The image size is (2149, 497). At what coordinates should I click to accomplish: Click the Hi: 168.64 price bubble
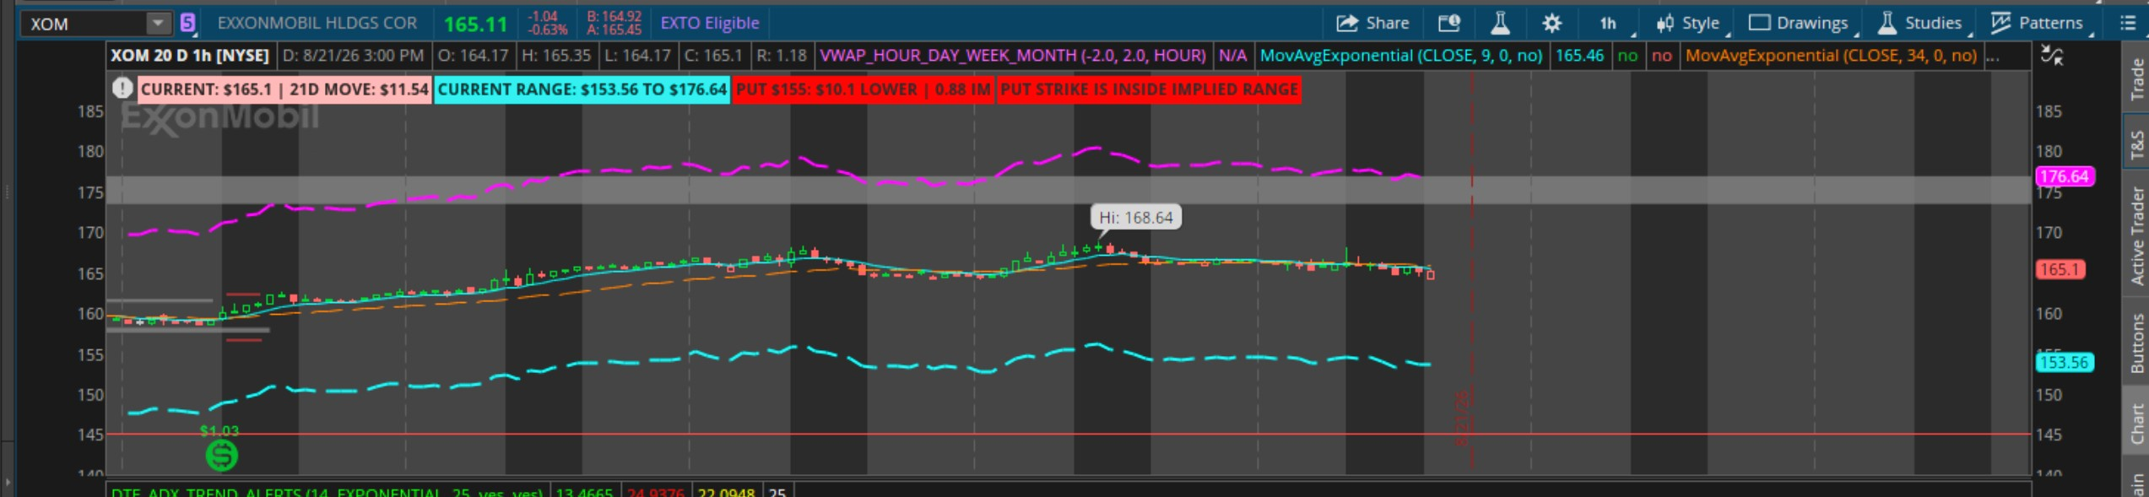tap(1135, 218)
